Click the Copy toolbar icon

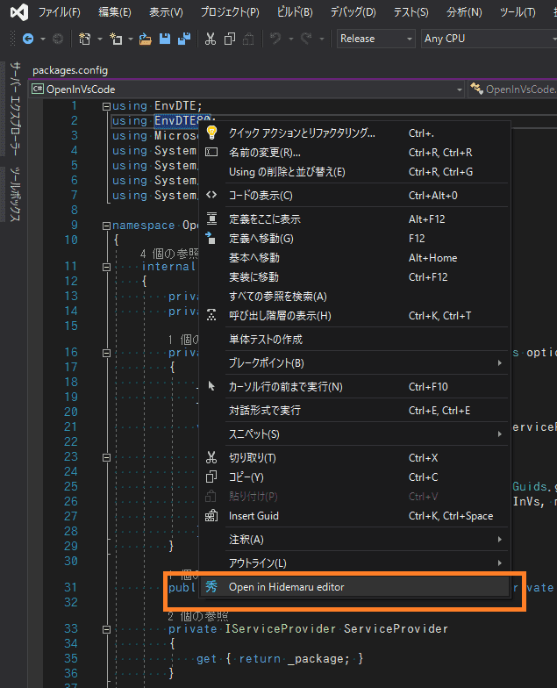click(230, 39)
